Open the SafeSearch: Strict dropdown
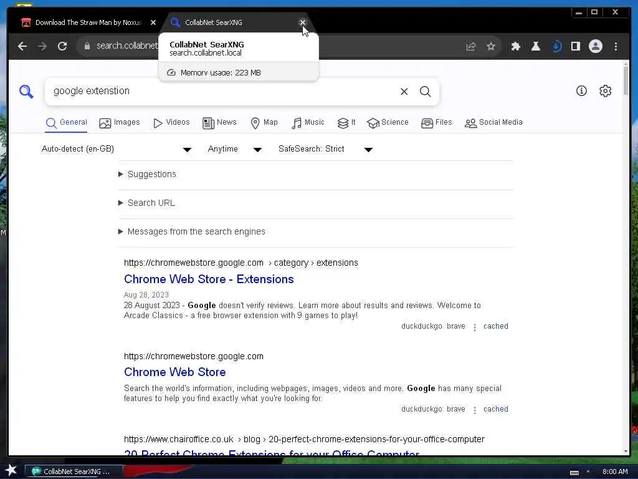Viewport: 638px width, 479px height. 325,149
